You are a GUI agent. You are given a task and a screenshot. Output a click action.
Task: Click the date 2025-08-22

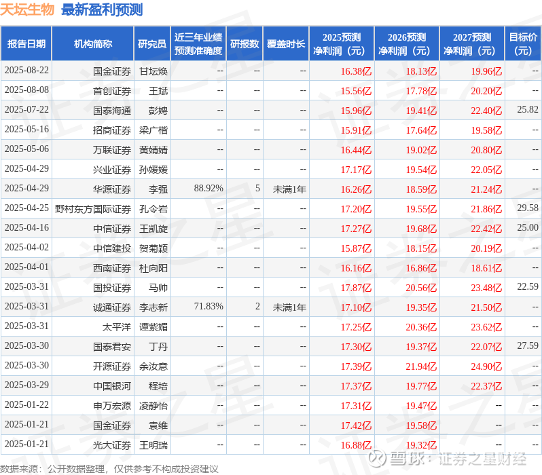coord(26,71)
